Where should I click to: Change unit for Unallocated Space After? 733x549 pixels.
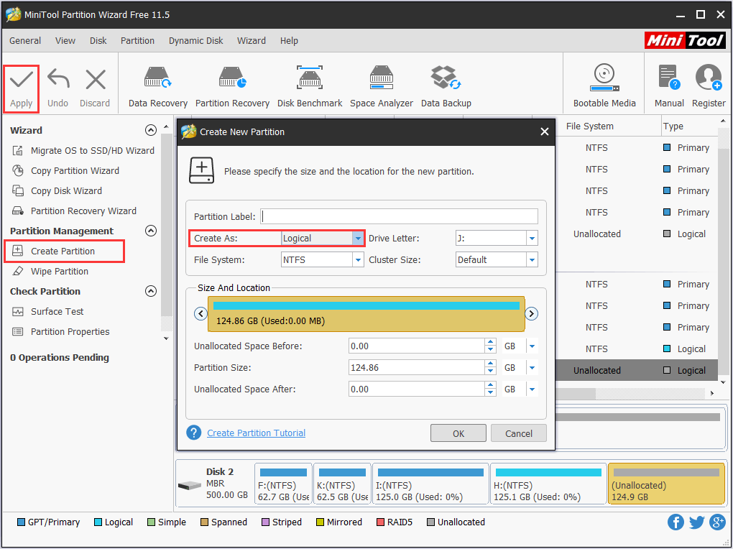point(532,389)
